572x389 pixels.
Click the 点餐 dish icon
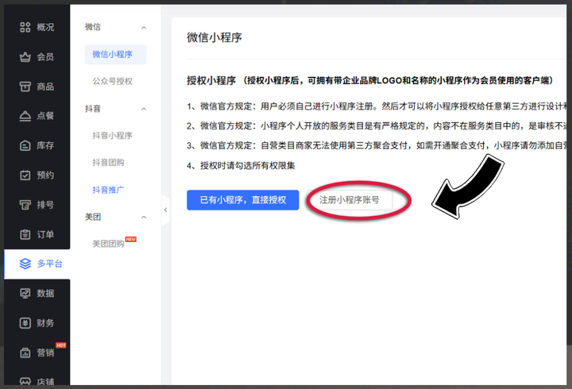pyautogui.click(x=25, y=116)
